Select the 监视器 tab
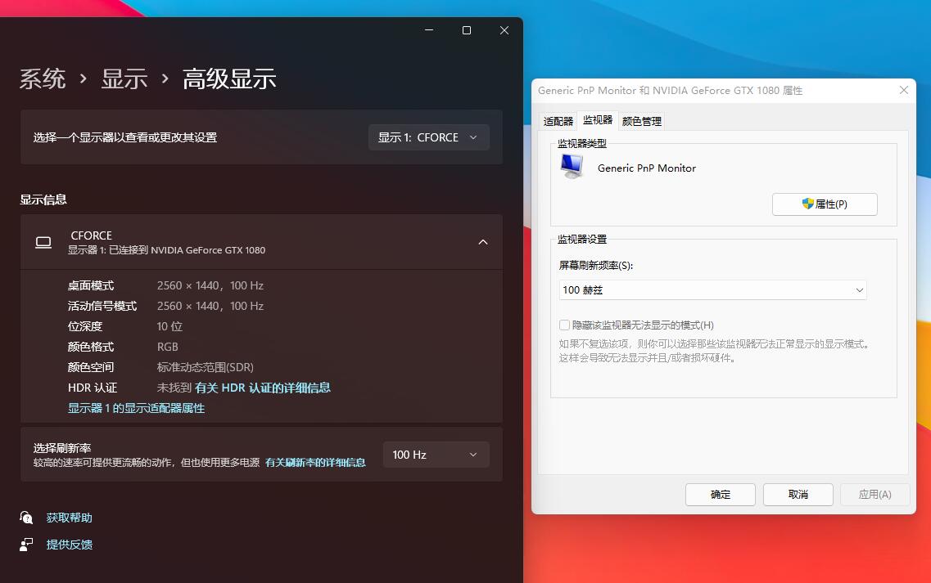The image size is (931, 583). (x=598, y=120)
